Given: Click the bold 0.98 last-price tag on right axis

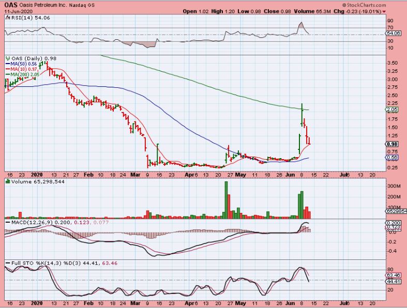Looking at the screenshot, I should point(392,144).
